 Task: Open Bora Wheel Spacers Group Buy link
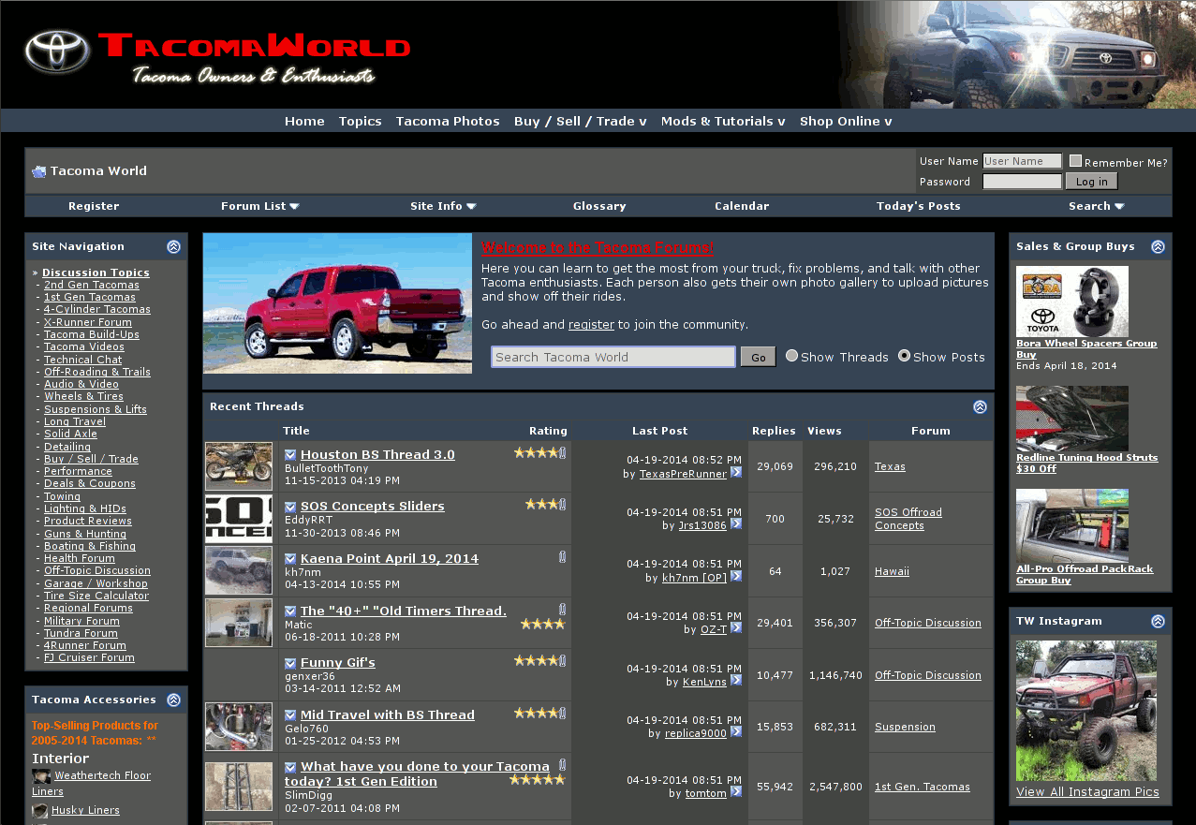(x=1086, y=349)
